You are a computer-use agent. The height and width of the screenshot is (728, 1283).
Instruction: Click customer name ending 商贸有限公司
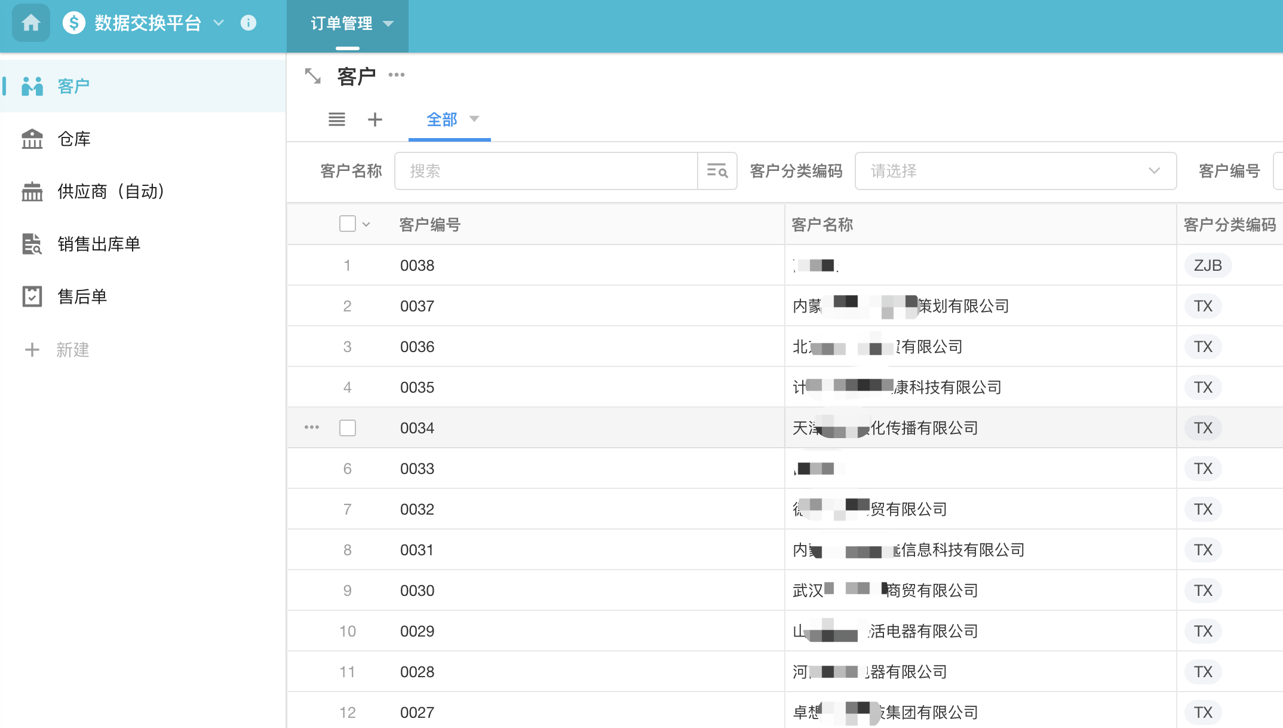click(x=885, y=591)
